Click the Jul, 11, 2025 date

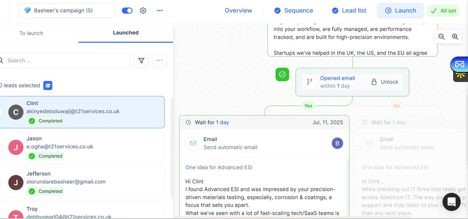(x=328, y=122)
